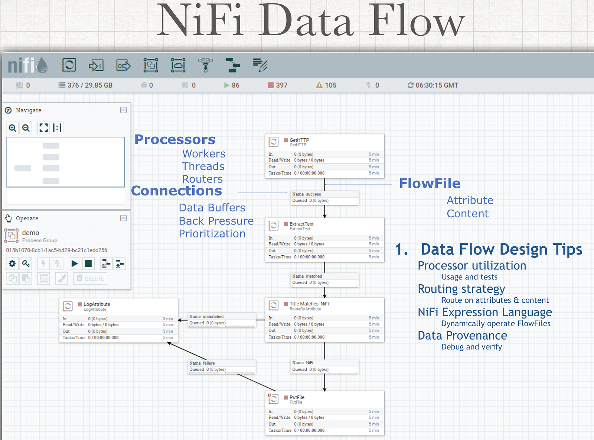Select the success connection label
This screenshot has height=440, width=594.
pyautogui.click(x=324, y=197)
